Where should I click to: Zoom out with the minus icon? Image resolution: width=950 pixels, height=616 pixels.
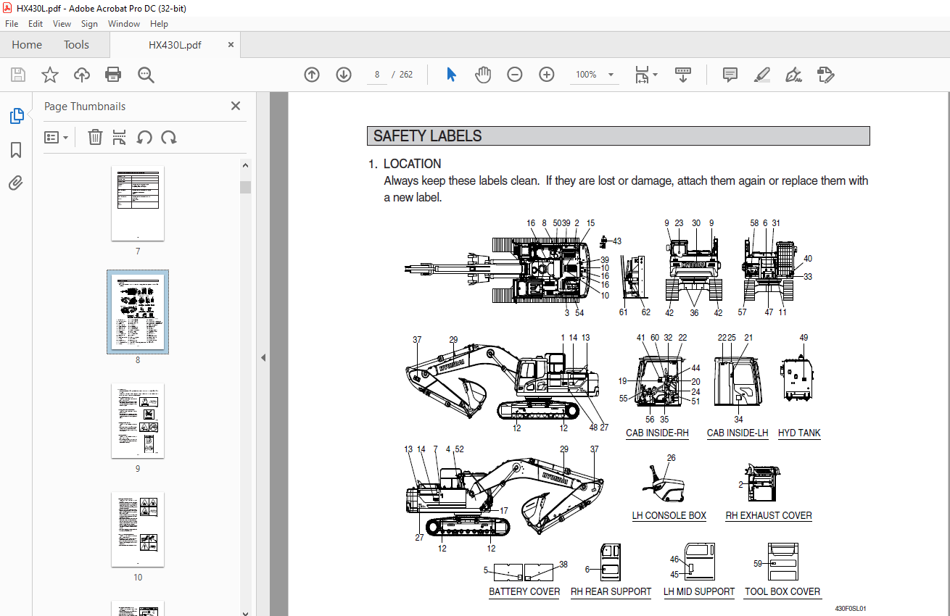(515, 75)
